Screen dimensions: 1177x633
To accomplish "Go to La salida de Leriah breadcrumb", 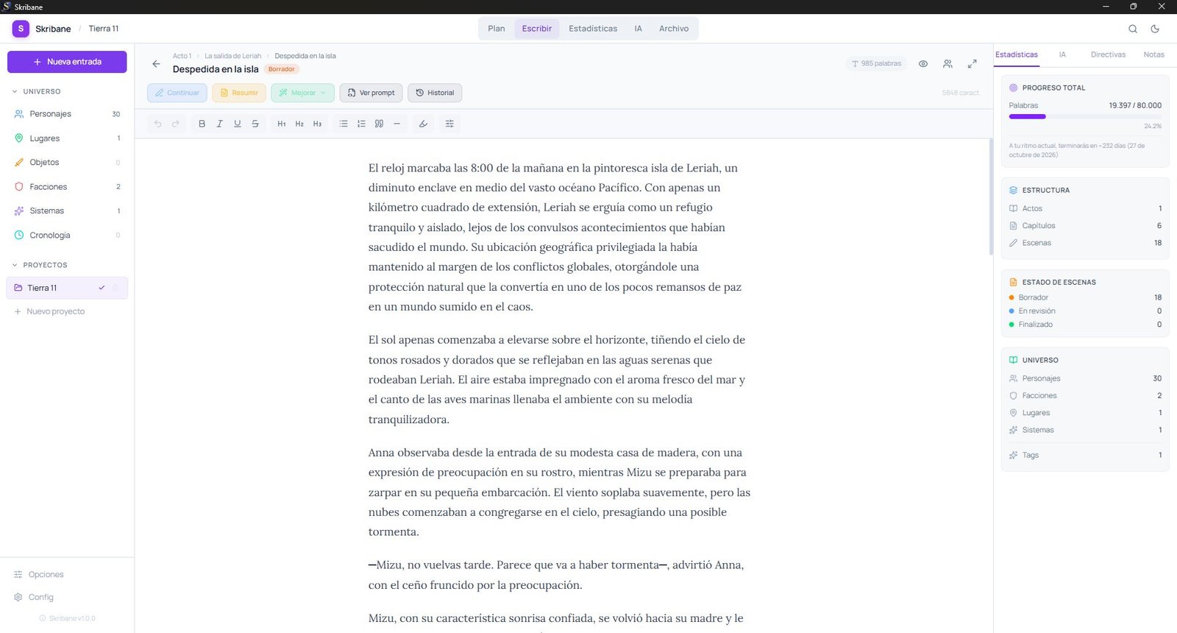I will pyautogui.click(x=232, y=56).
